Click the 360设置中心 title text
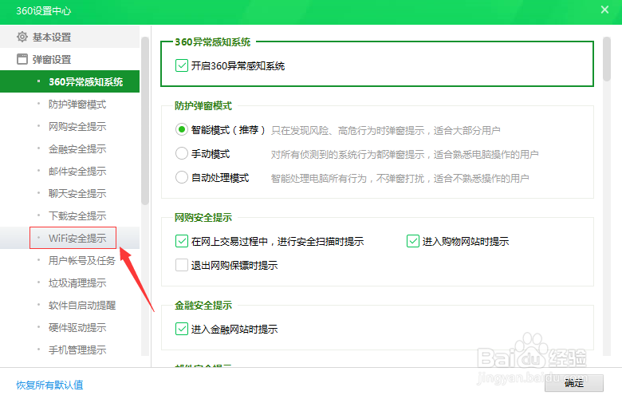 (43, 10)
